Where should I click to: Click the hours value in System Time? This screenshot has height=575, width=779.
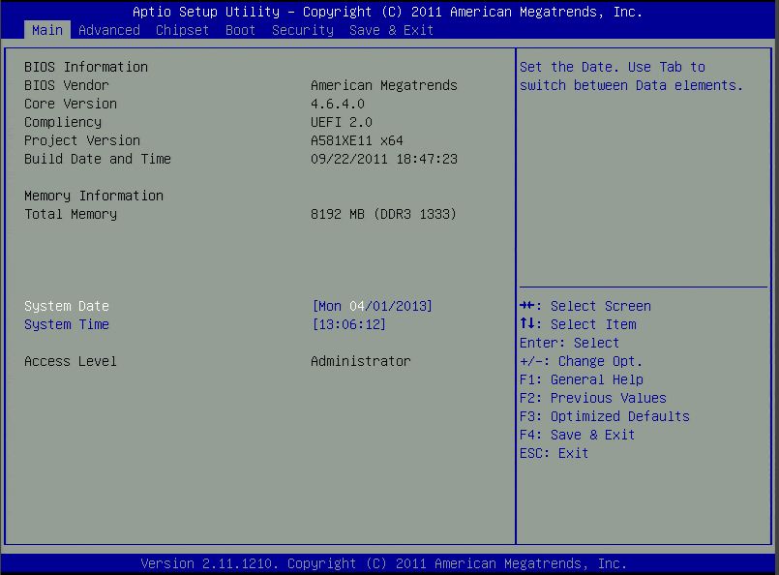pos(324,324)
